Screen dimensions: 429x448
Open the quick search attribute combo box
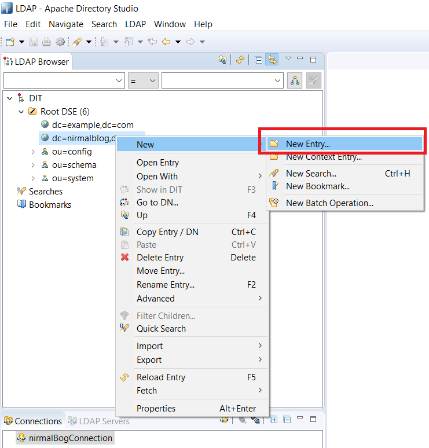[64, 80]
